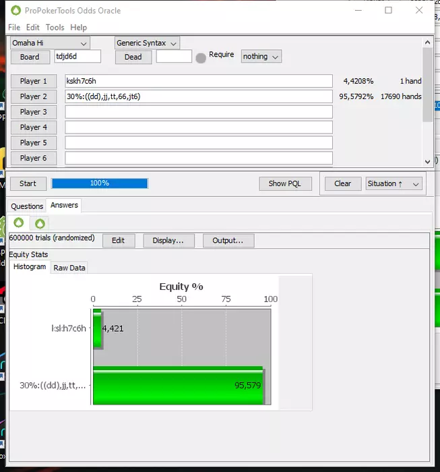Click the Equity Stats label
Viewport: 440px width, 472px height.
[x=28, y=255]
